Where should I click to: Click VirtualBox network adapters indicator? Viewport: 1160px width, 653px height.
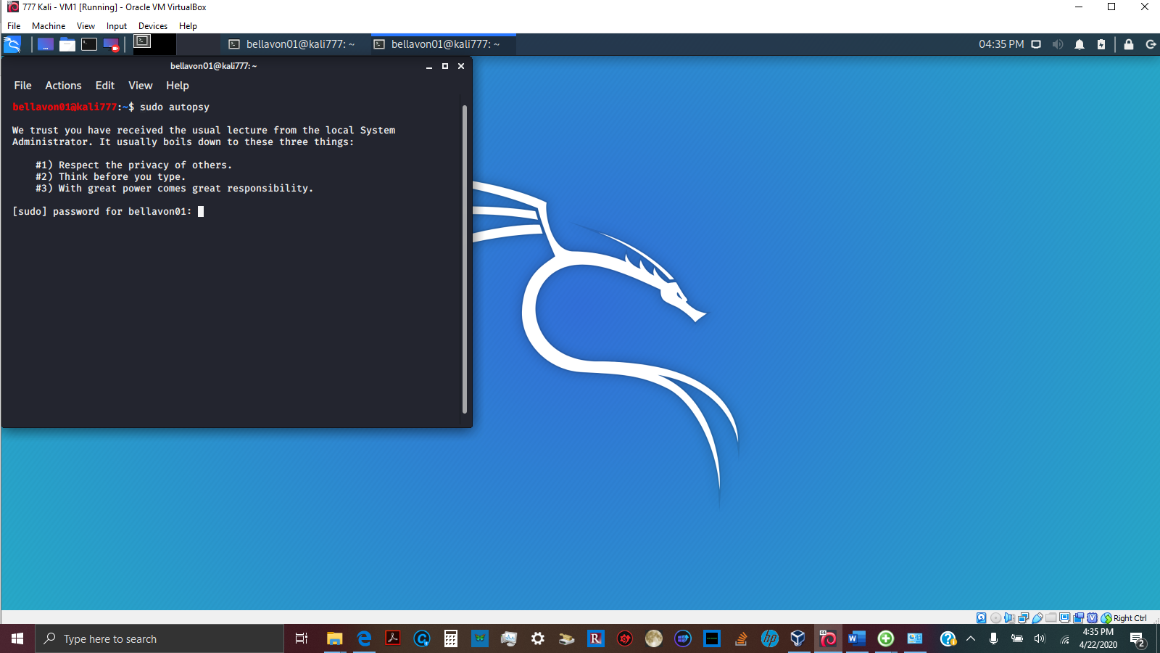point(1023,618)
